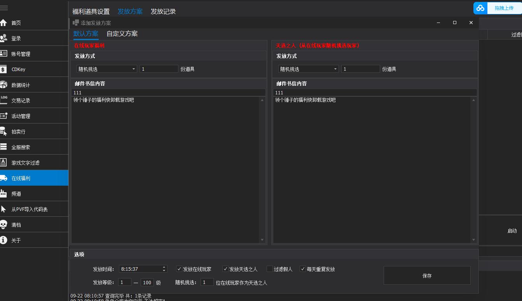The width and height of the screenshot is (522, 301).
Task: Click the home icon in sidebar
Action: pyautogui.click(x=4, y=23)
